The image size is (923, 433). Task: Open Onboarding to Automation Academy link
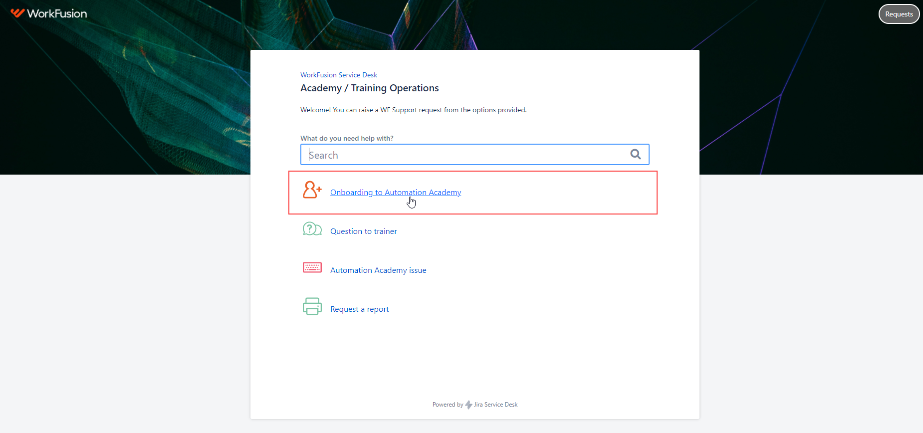pyautogui.click(x=396, y=193)
